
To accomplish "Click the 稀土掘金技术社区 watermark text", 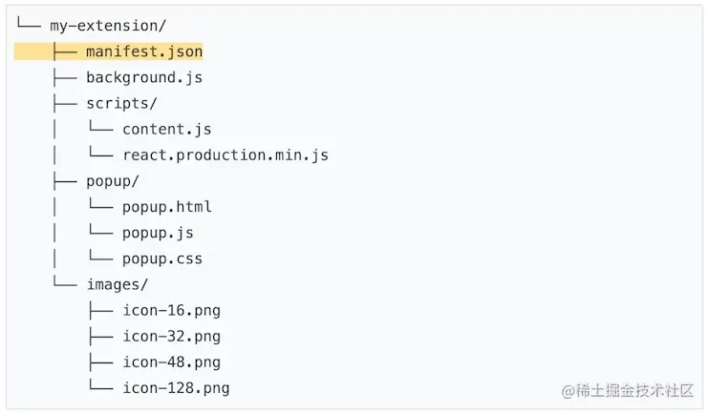I will tap(627, 391).
